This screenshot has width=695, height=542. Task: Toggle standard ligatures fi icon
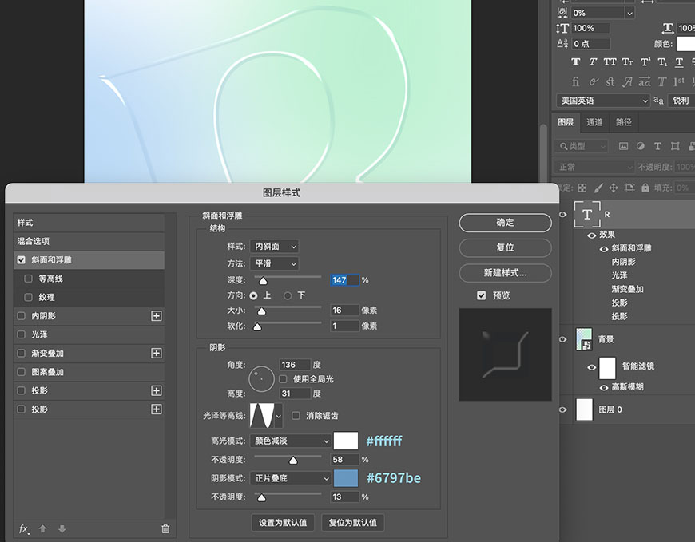click(x=575, y=81)
